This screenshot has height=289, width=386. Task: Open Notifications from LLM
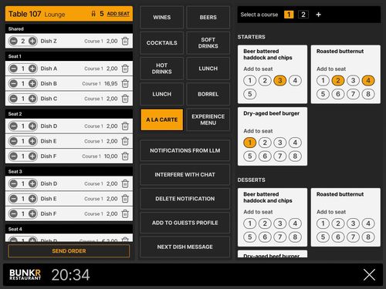point(185,150)
